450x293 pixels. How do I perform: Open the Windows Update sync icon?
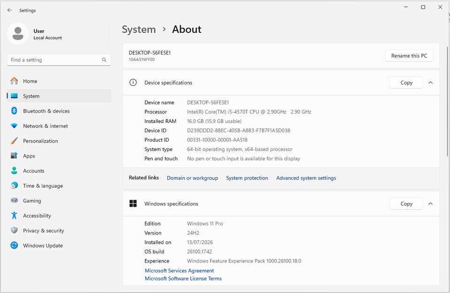pos(14,245)
